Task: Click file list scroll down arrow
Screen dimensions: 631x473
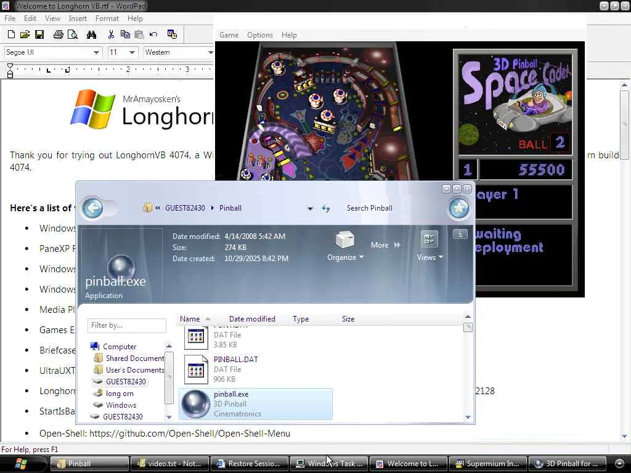Action: tap(468, 417)
